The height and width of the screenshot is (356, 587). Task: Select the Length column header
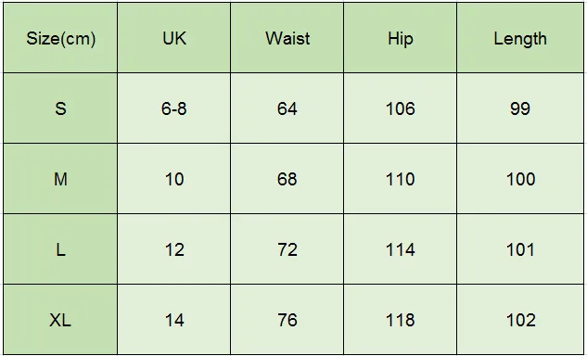pos(520,38)
